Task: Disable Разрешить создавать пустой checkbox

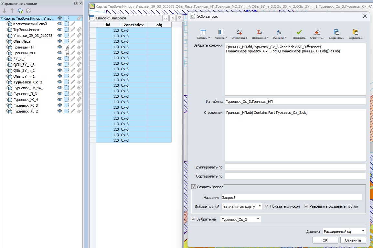Action: point(306,206)
